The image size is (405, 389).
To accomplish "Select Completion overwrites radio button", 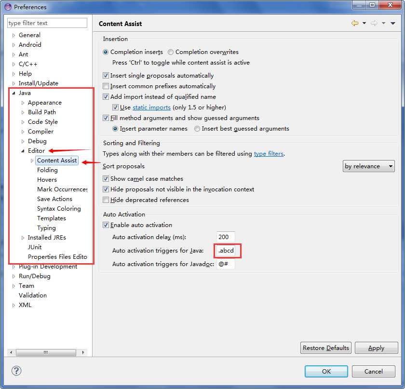I will click(x=171, y=52).
